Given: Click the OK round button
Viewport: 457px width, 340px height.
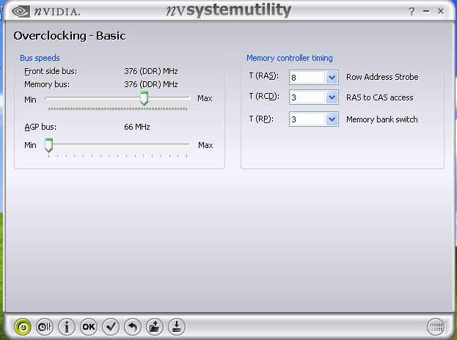Looking at the screenshot, I should pos(89,327).
